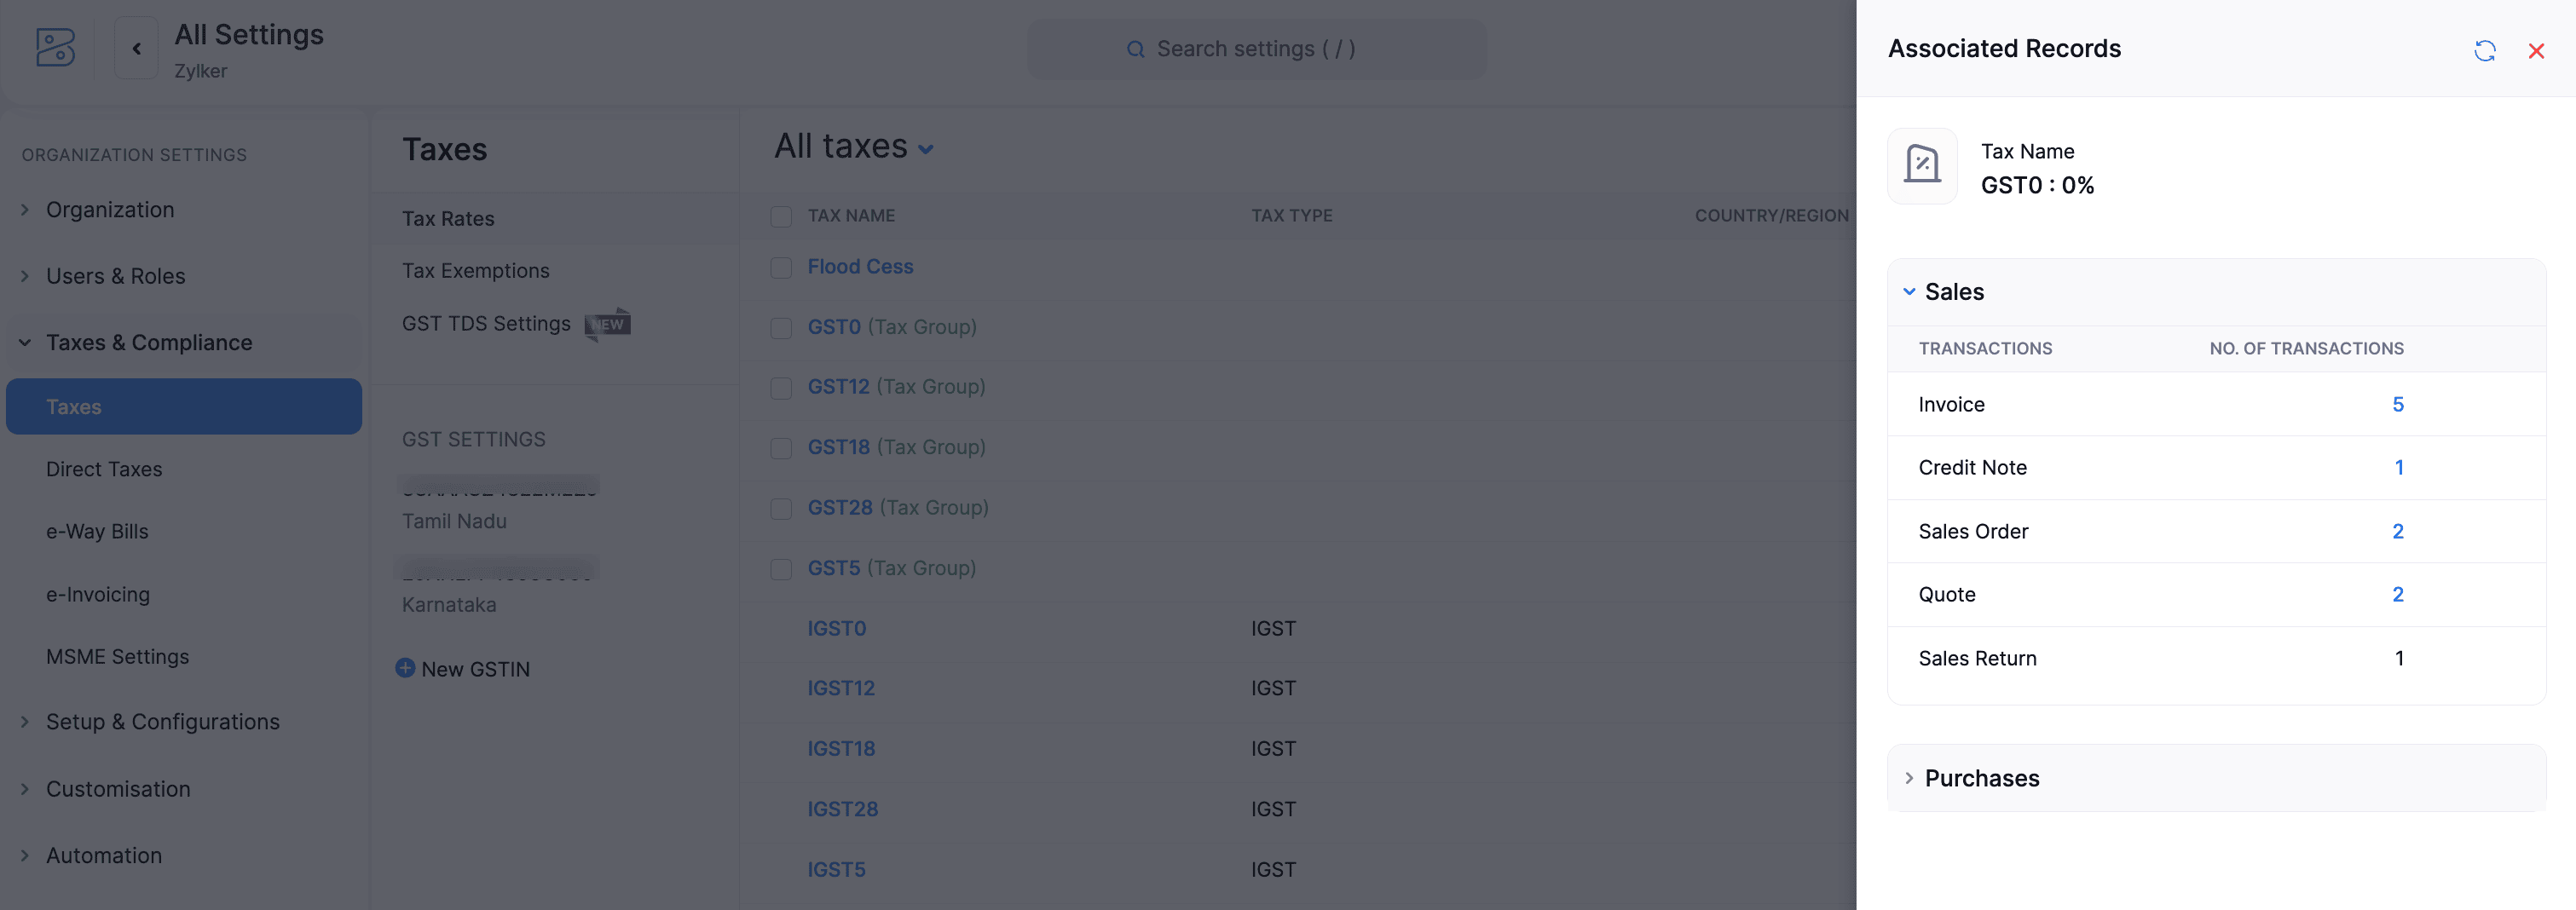Click the back arrow beside All Settings
2576x910 pixels.
[x=136, y=48]
